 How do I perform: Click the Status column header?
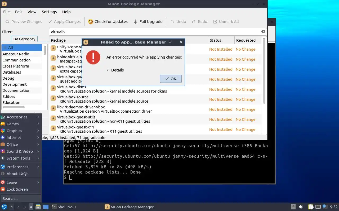[221, 40]
